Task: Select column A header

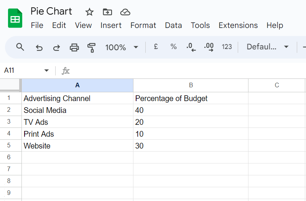Action: tap(77, 85)
